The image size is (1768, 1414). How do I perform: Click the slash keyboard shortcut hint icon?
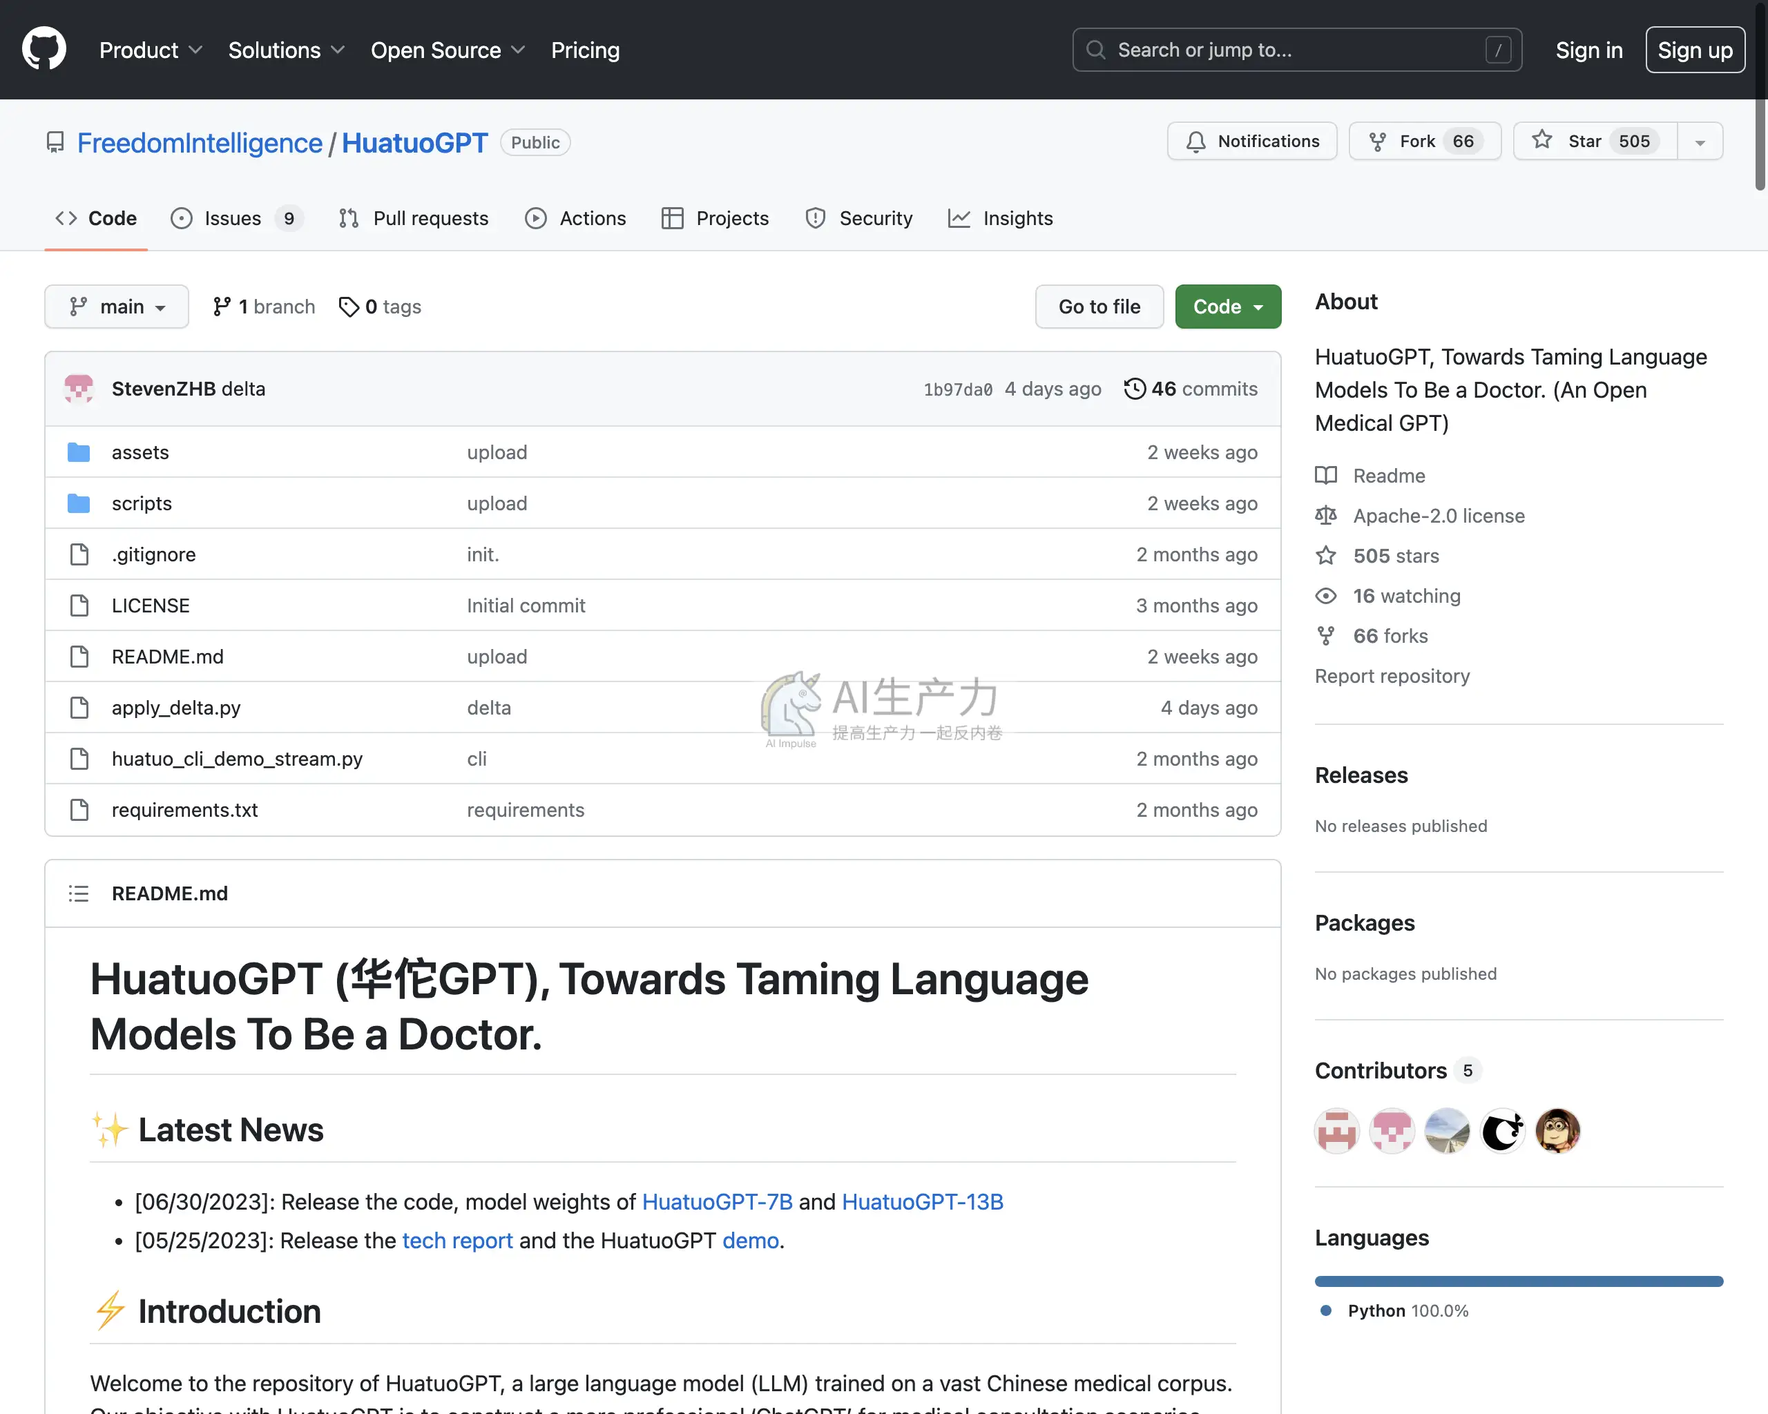point(1498,50)
